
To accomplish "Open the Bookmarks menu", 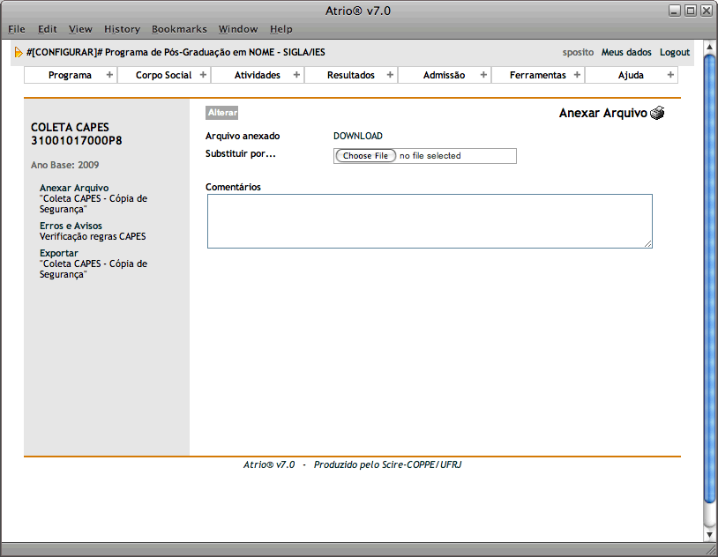I will [179, 29].
